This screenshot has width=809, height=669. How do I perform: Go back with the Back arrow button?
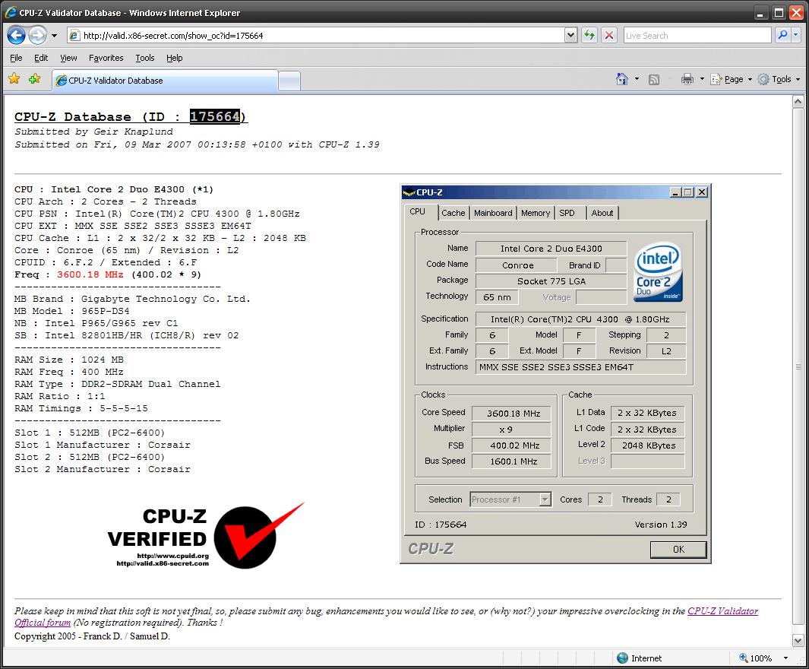click(16, 35)
